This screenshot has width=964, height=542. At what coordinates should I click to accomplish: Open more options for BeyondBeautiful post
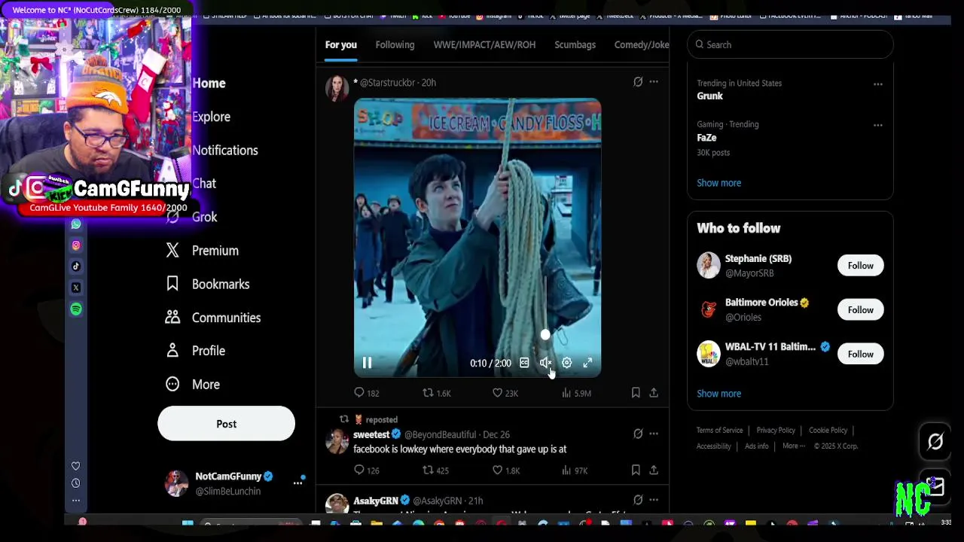click(x=654, y=434)
